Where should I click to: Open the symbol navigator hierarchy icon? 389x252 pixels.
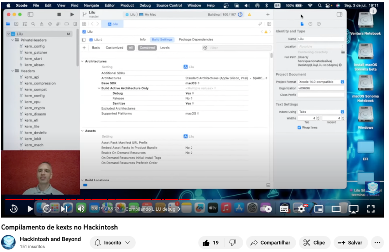click(x=25, y=24)
